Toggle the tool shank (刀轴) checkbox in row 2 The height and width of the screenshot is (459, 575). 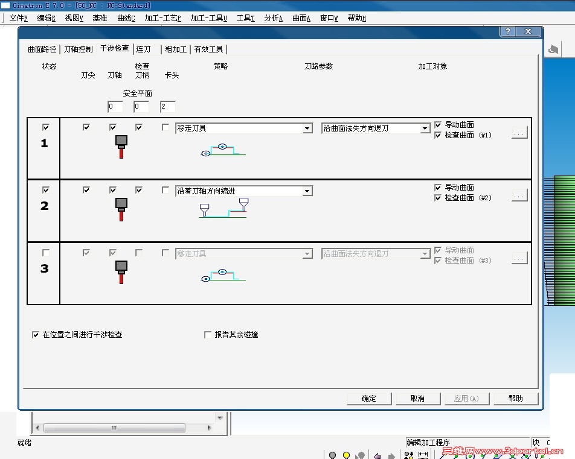(112, 190)
